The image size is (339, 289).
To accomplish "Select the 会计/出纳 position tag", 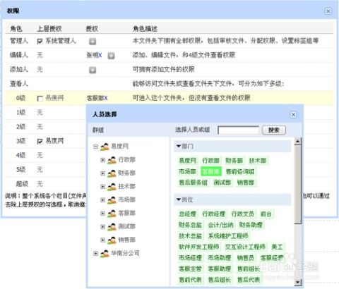I will click(220, 225).
